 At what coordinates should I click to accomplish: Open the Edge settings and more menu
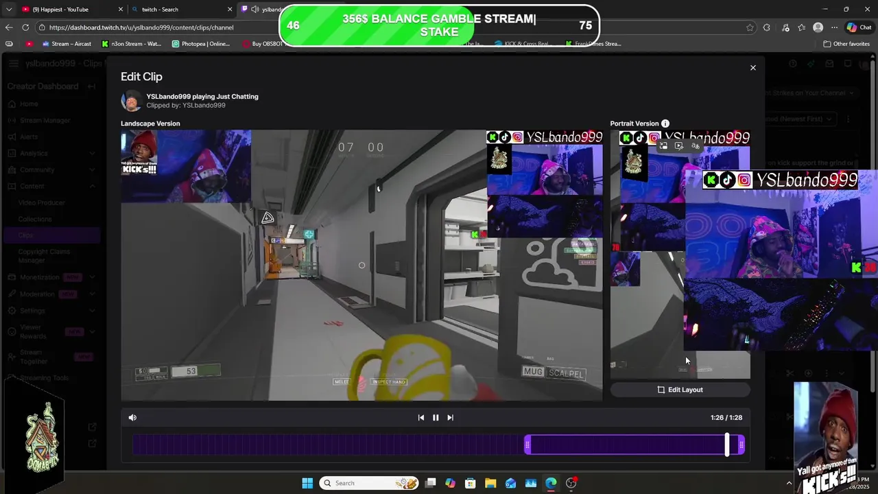tap(834, 27)
